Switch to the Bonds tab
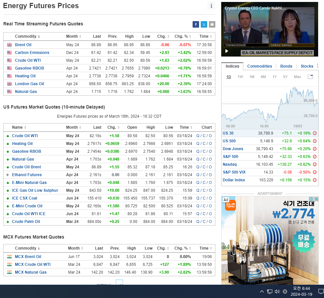This screenshot has width=324, height=298. 286,66
